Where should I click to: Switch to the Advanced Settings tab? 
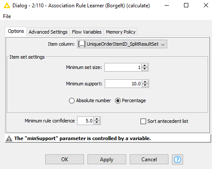48,32
